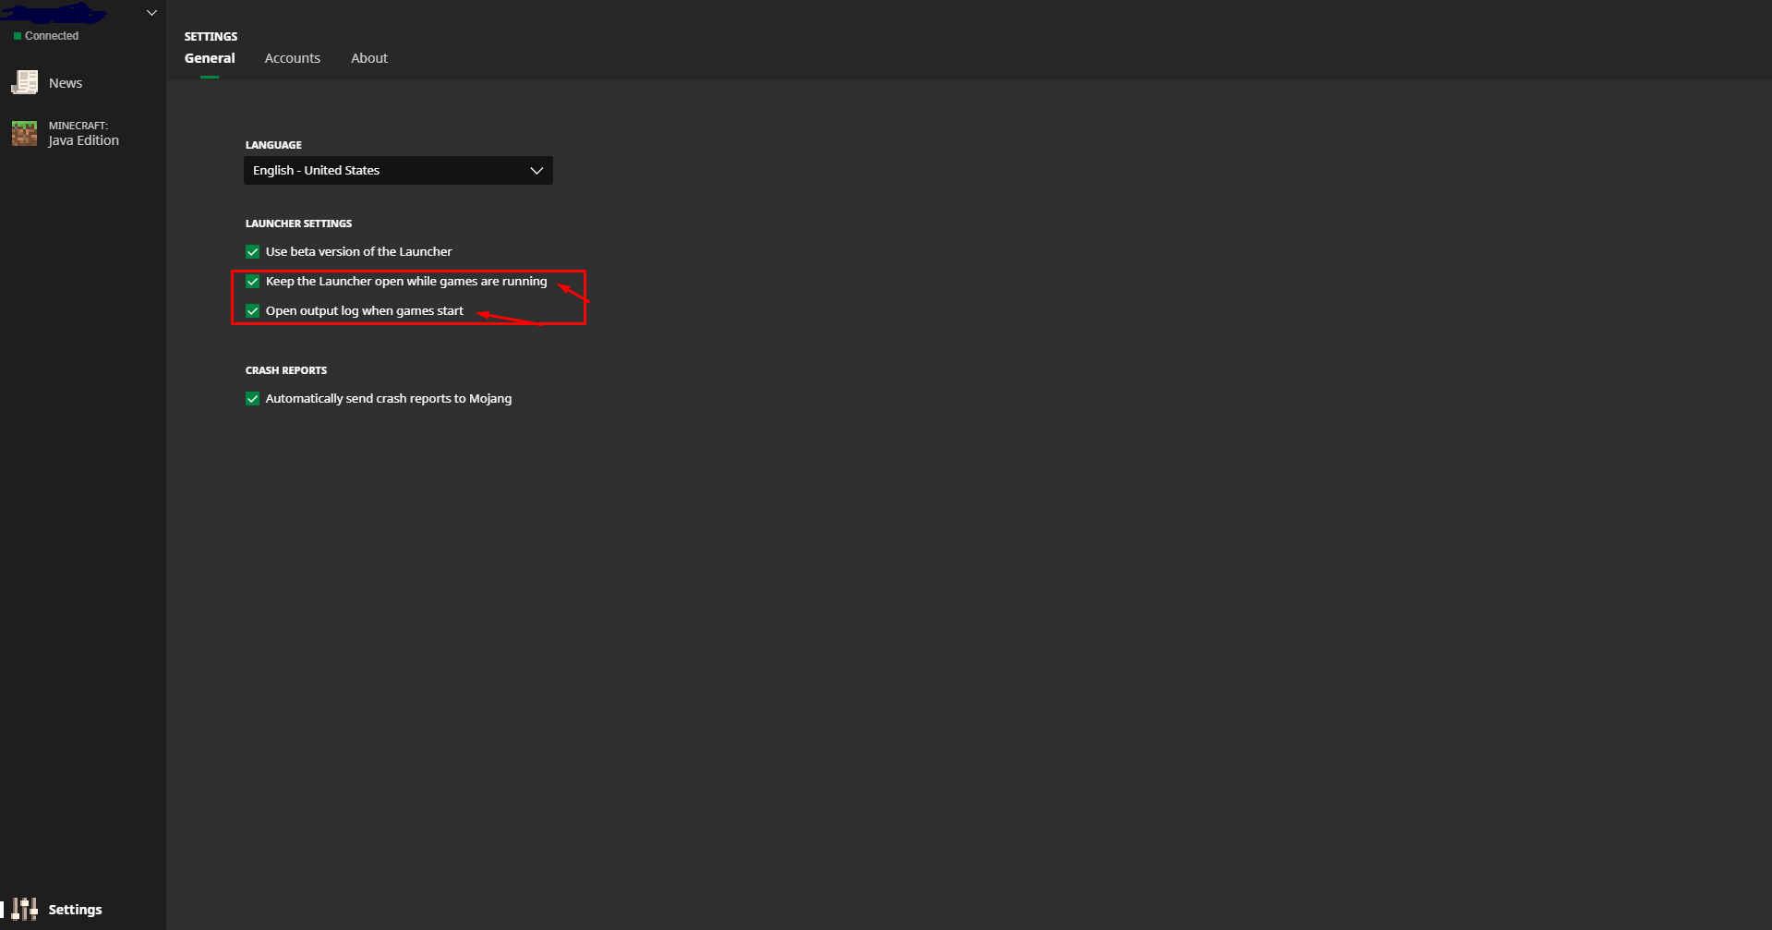Click the News newspaper icon

pos(25,83)
